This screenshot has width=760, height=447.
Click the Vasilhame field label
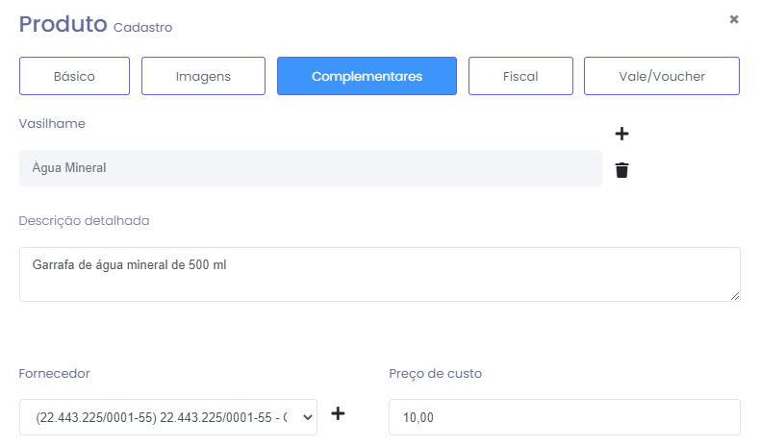[52, 124]
